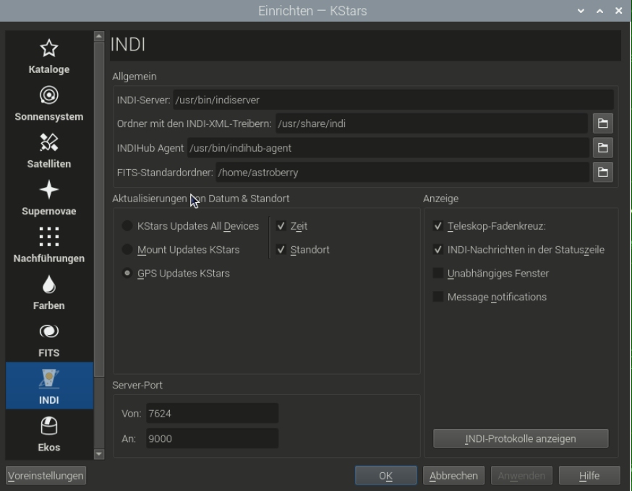The height and width of the screenshot is (491, 632).
Task: Enable Unabhängiges Fenster checkbox
Action: click(491, 273)
